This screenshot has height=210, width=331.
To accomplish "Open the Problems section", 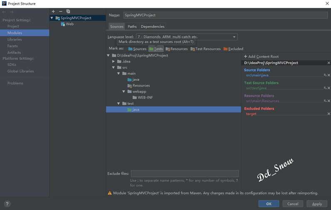I will pos(15,83).
